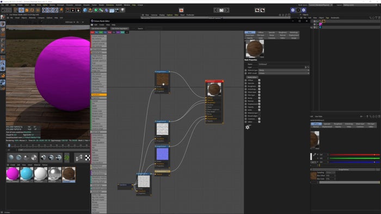381x214 pixels.
Task: Select the wood material thumbnail in material manager
Action: (x=69, y=174)
